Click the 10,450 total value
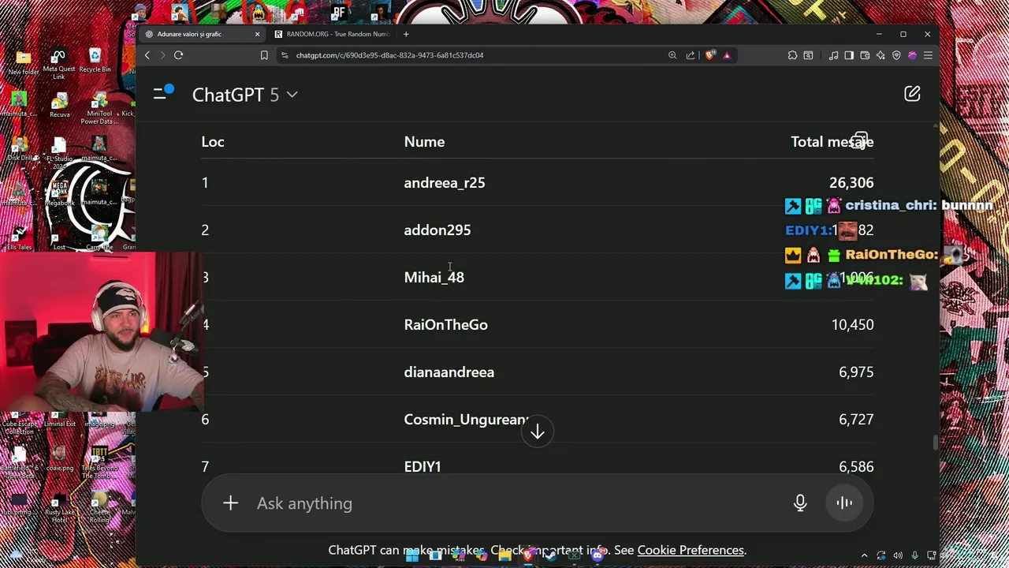This screenshot has width=1009, height=568. pyautogui.click(x=852, y=325)
